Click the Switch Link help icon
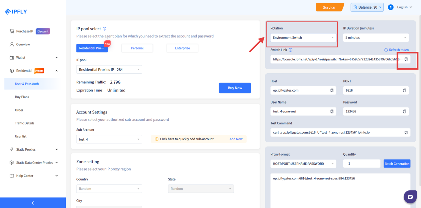This screenshot has height=208, width=421. click(290, 50)
